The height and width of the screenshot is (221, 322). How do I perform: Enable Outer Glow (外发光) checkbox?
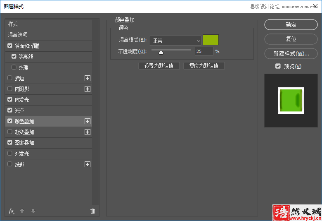tap(9, 153)
